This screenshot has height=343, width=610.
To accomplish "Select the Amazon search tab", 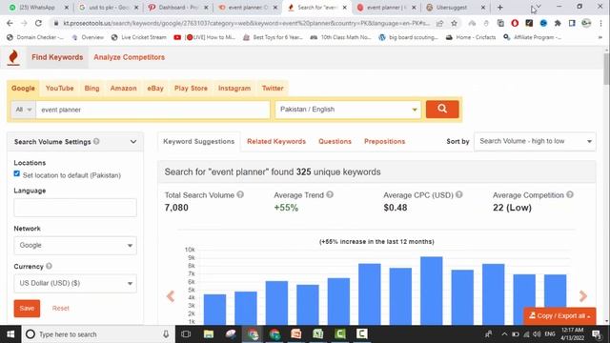I will 123,89.
